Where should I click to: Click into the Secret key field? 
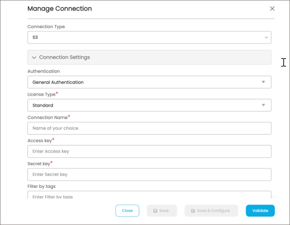click(149, 174)
